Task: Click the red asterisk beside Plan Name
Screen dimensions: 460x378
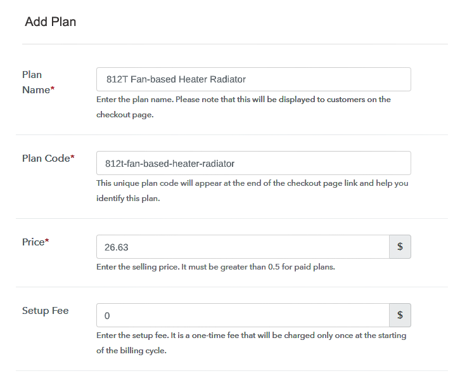Action: coord(53,90)
